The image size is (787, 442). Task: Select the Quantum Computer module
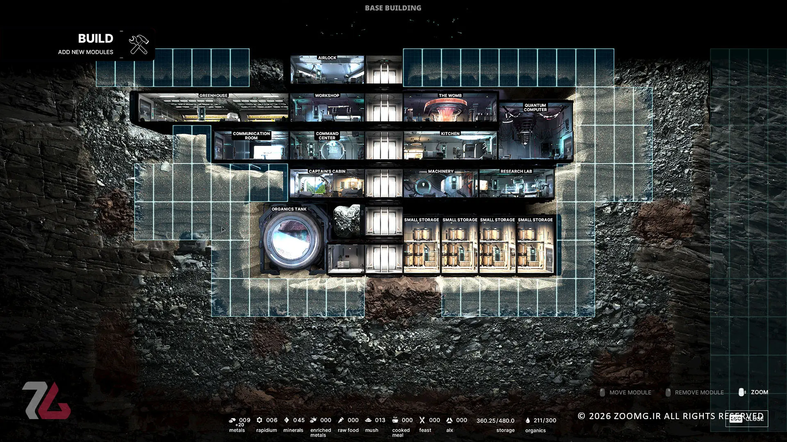535,131
